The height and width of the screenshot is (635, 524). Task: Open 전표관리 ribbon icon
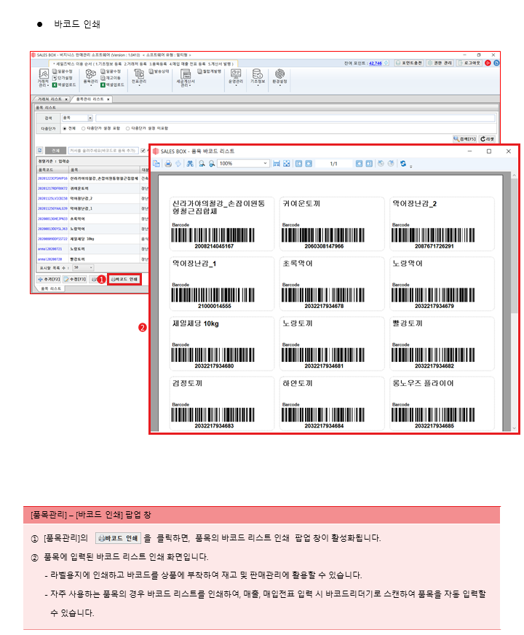coord(139,76)
